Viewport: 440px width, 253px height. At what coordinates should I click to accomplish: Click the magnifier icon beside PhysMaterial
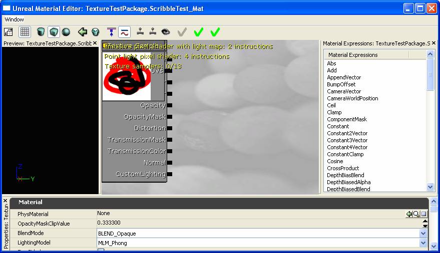[x=416, y=214]
